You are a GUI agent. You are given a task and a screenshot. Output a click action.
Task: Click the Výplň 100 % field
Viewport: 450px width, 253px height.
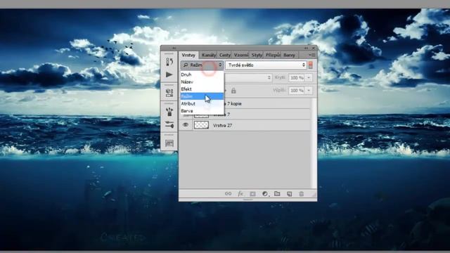(x=297, y=91)
